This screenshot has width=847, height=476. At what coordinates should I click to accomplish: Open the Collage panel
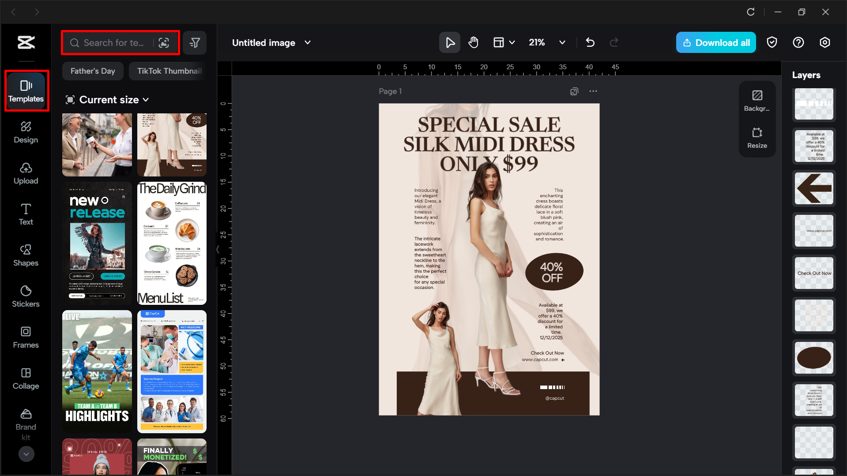[26, 379]
